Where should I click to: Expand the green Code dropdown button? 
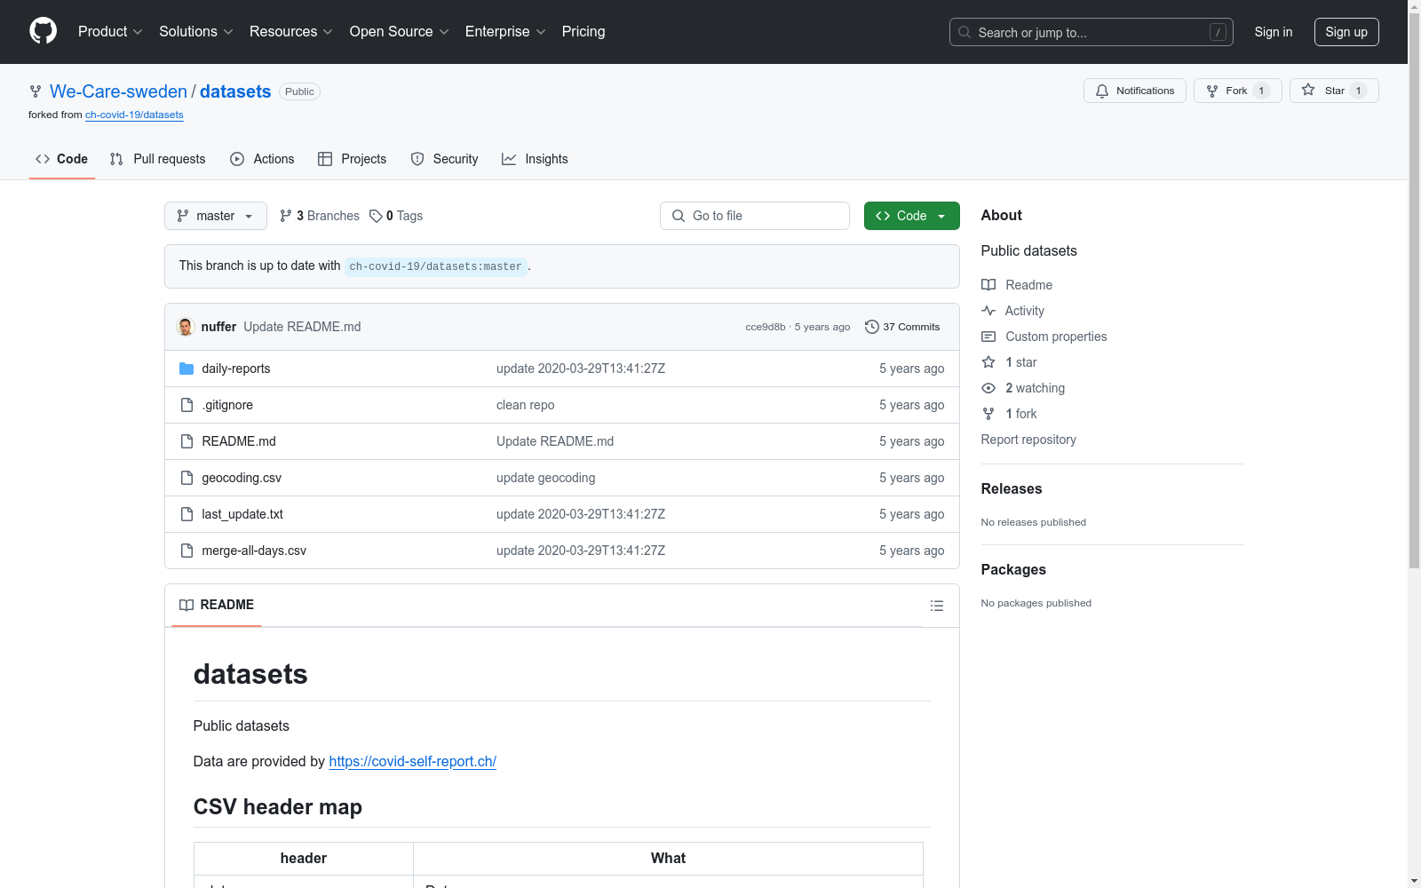(x=912, y=216)
